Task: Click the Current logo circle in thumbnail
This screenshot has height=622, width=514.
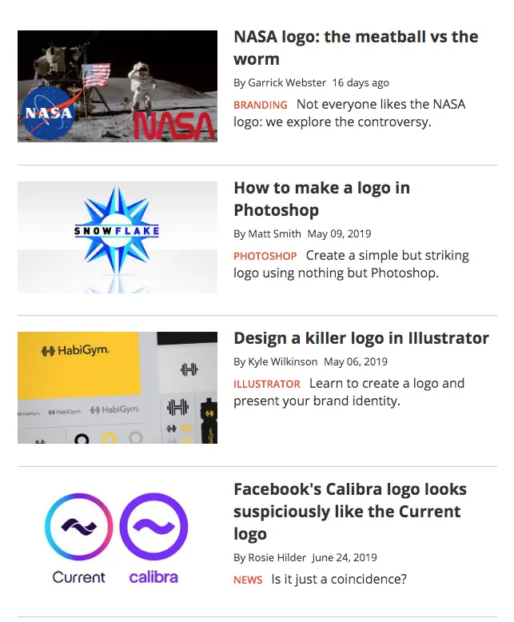Action: 79,527
